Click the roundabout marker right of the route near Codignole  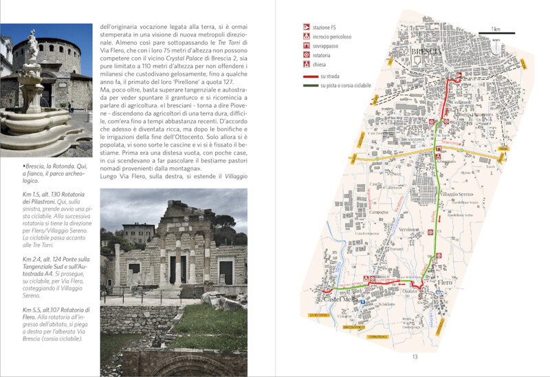coord(446,122)
